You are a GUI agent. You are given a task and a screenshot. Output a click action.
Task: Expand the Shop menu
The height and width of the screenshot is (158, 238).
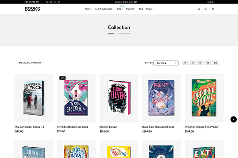[120, 9]
